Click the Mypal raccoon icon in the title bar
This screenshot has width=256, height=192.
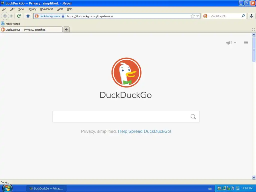click(x=2, y=3)
